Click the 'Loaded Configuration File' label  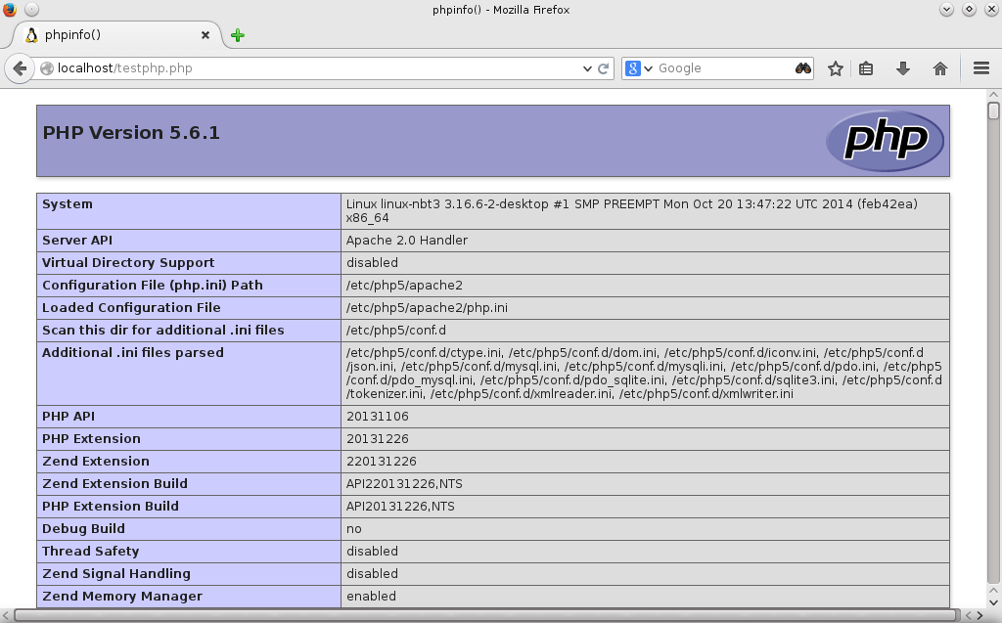(x=131, y=308)
